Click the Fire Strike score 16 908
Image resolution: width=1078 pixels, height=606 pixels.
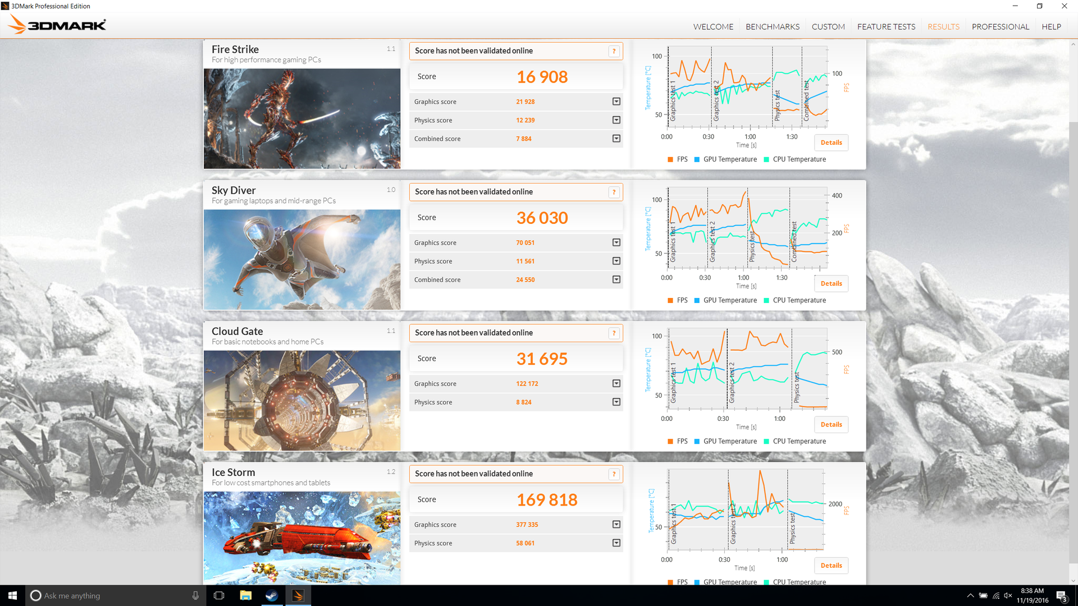coord(542,77)
